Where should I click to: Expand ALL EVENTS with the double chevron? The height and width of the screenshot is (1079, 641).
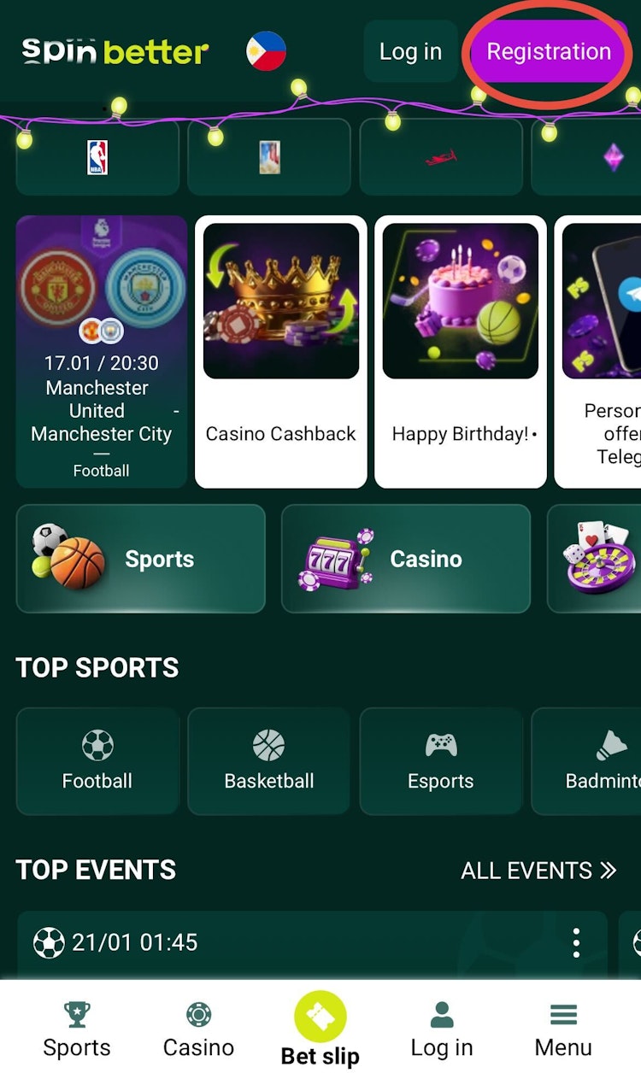point(538,871)
